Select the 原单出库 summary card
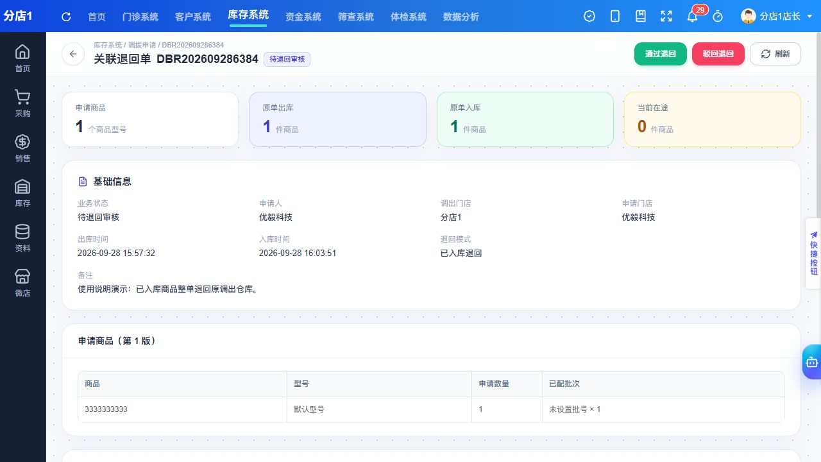Viewport: 821px width, 462px height. [x=337, y=119]
